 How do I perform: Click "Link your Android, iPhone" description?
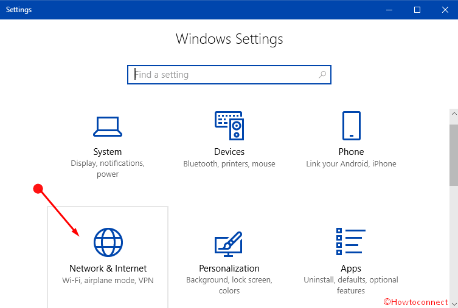pyautogui.click(x=351, y=164)
